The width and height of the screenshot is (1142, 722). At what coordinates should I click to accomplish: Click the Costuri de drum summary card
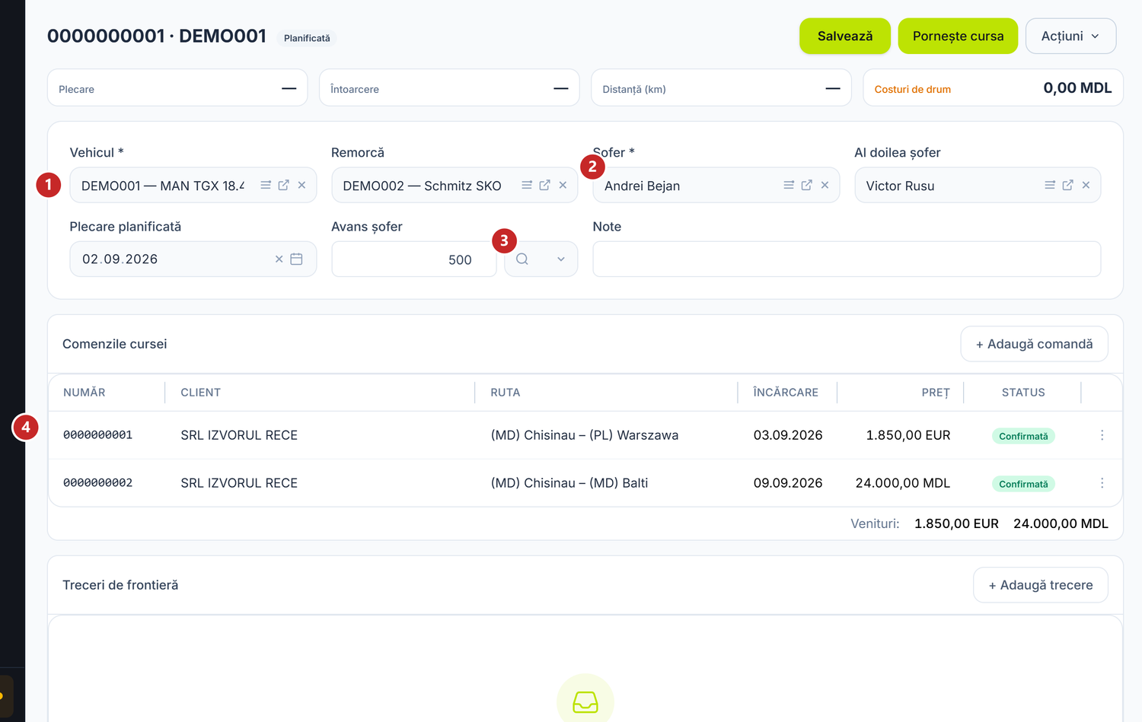point(993,87)
